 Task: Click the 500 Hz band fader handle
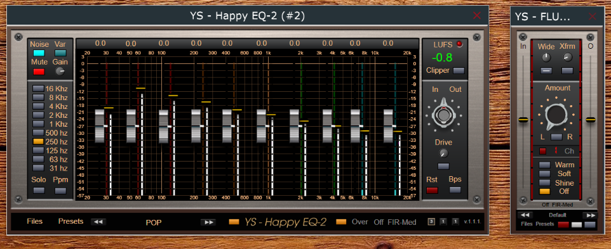227,126
